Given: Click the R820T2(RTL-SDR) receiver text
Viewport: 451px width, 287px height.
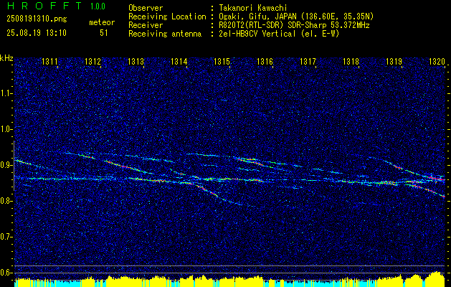Looking at the screenshot, I should coord(293,25).
